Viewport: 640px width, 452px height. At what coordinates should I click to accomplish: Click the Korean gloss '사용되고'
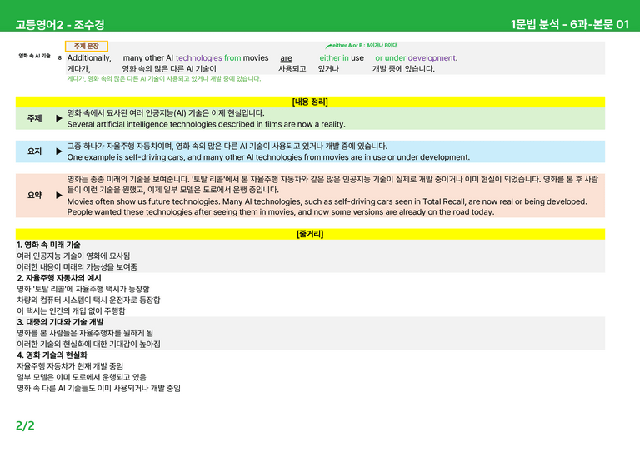point(292,69)
